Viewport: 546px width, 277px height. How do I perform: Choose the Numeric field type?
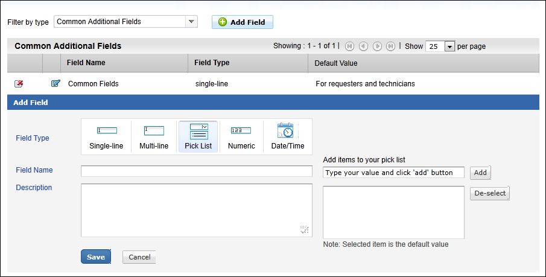(241, 137)
